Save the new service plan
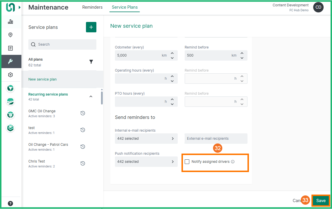This screenshot has width=332, height=209. point(321,201)
